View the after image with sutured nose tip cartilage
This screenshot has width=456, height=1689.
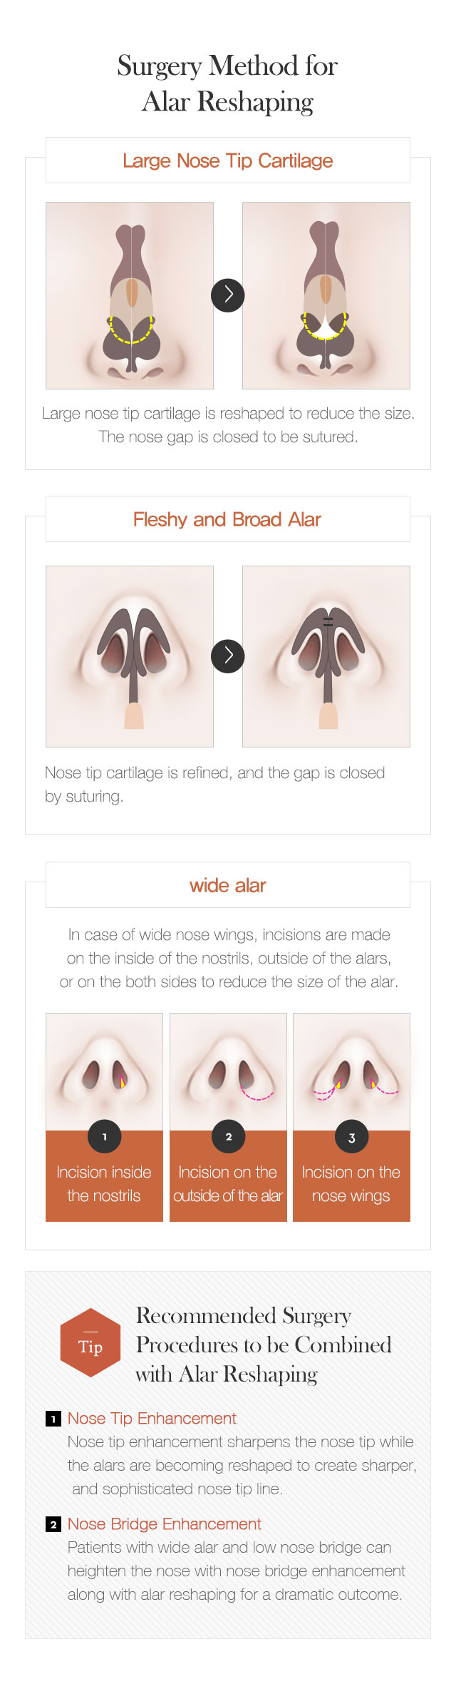tap(326, 295)
